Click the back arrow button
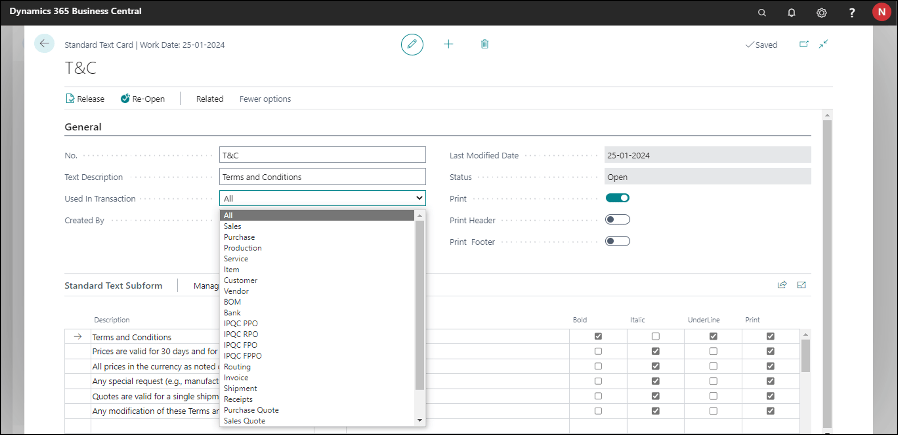Image resolution: width=898 pixels, height=435 pixels. (44, 44)
